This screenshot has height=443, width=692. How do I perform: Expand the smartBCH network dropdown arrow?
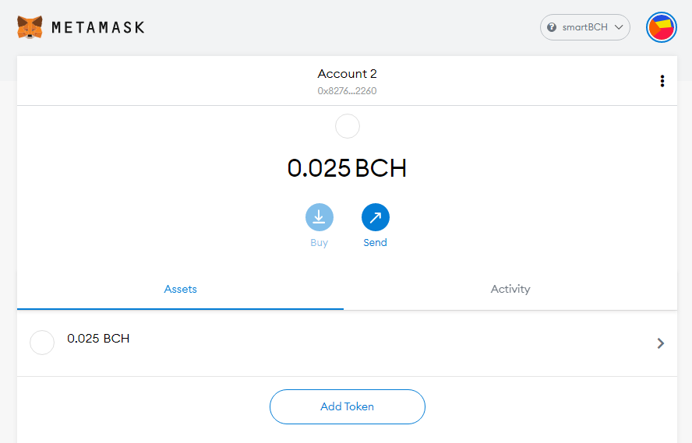click(x=619, y=27)
